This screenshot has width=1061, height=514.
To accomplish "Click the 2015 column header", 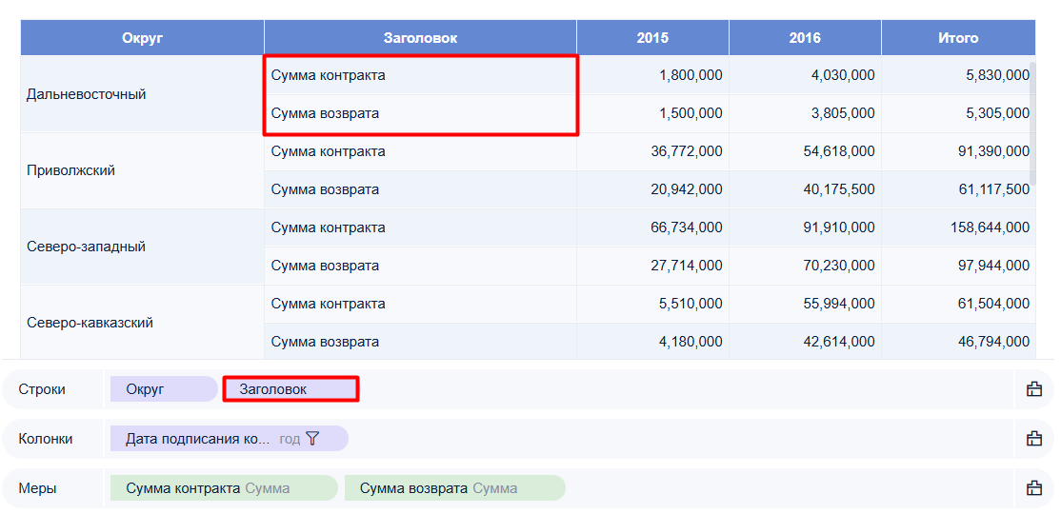I will point(653,38).
